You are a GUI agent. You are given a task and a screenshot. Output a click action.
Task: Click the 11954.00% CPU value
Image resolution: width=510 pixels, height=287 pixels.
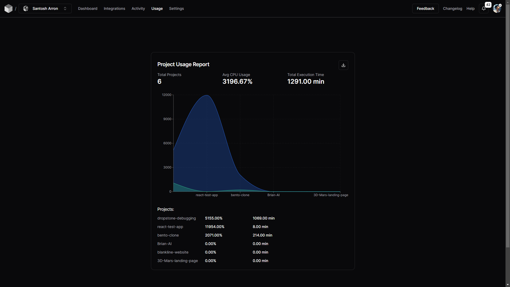[x=215, y=227]
